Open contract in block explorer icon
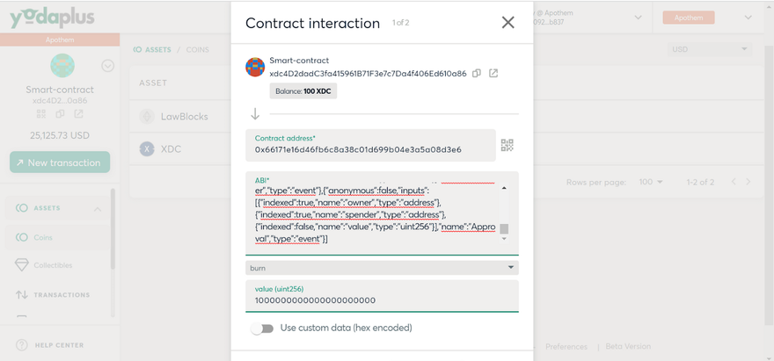The height and width of the screenshot is (361, 774). 493,74
